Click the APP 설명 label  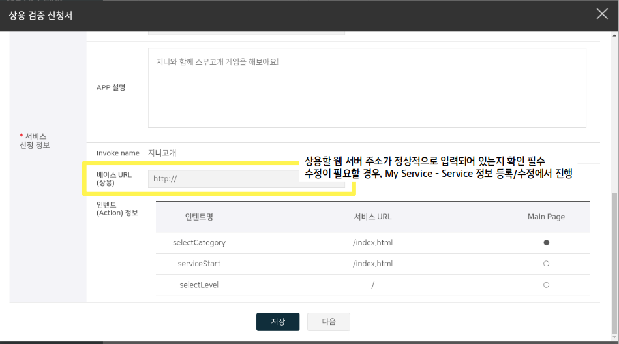pos(111,87)
